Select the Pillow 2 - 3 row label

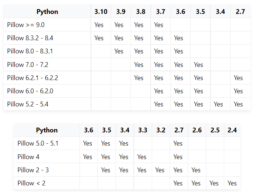tap(33, 170)
